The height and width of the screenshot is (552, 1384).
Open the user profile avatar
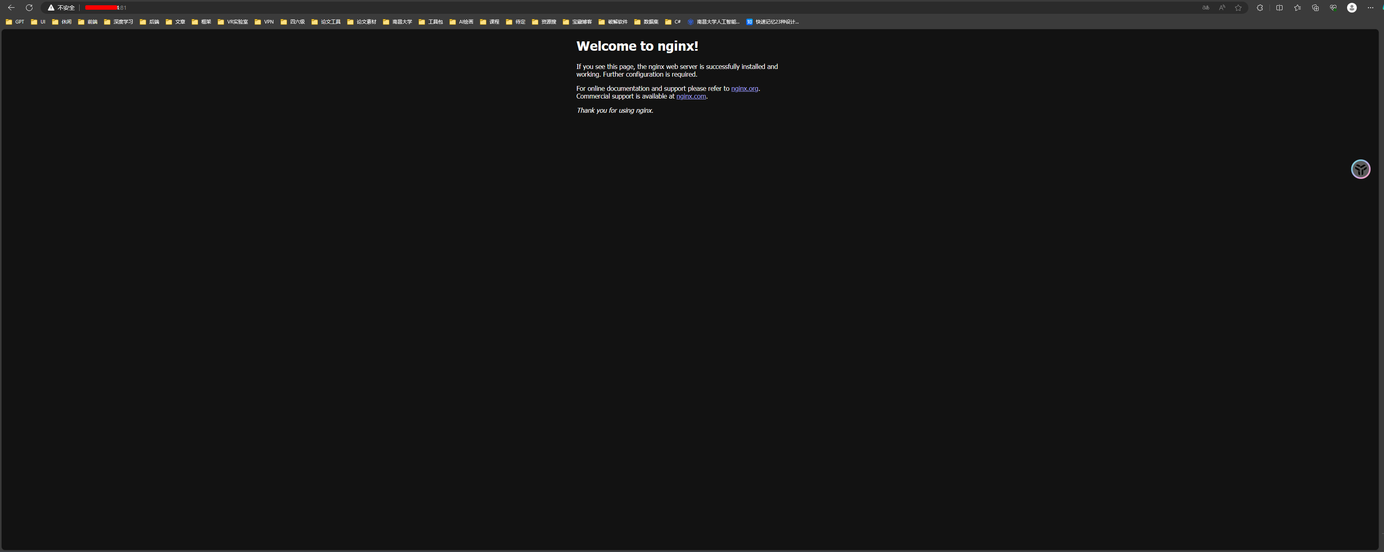[1352, 8]
